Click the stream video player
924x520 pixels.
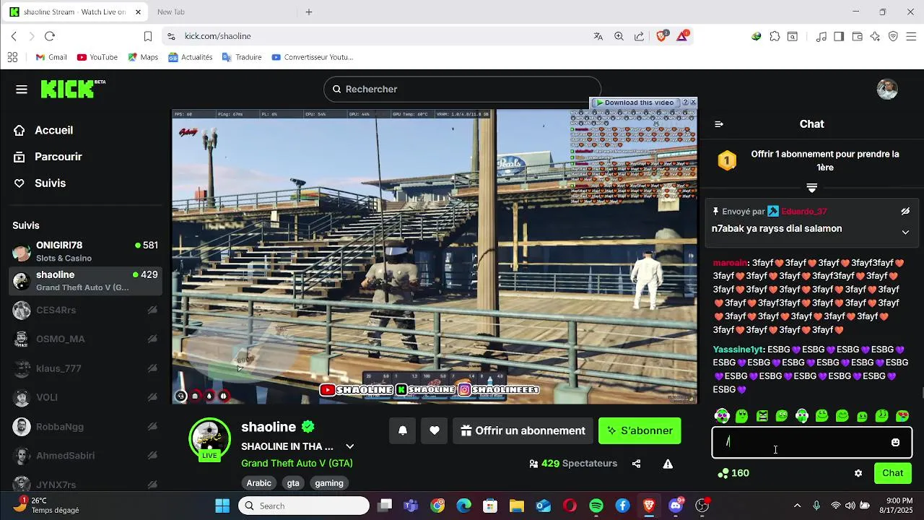435,256
